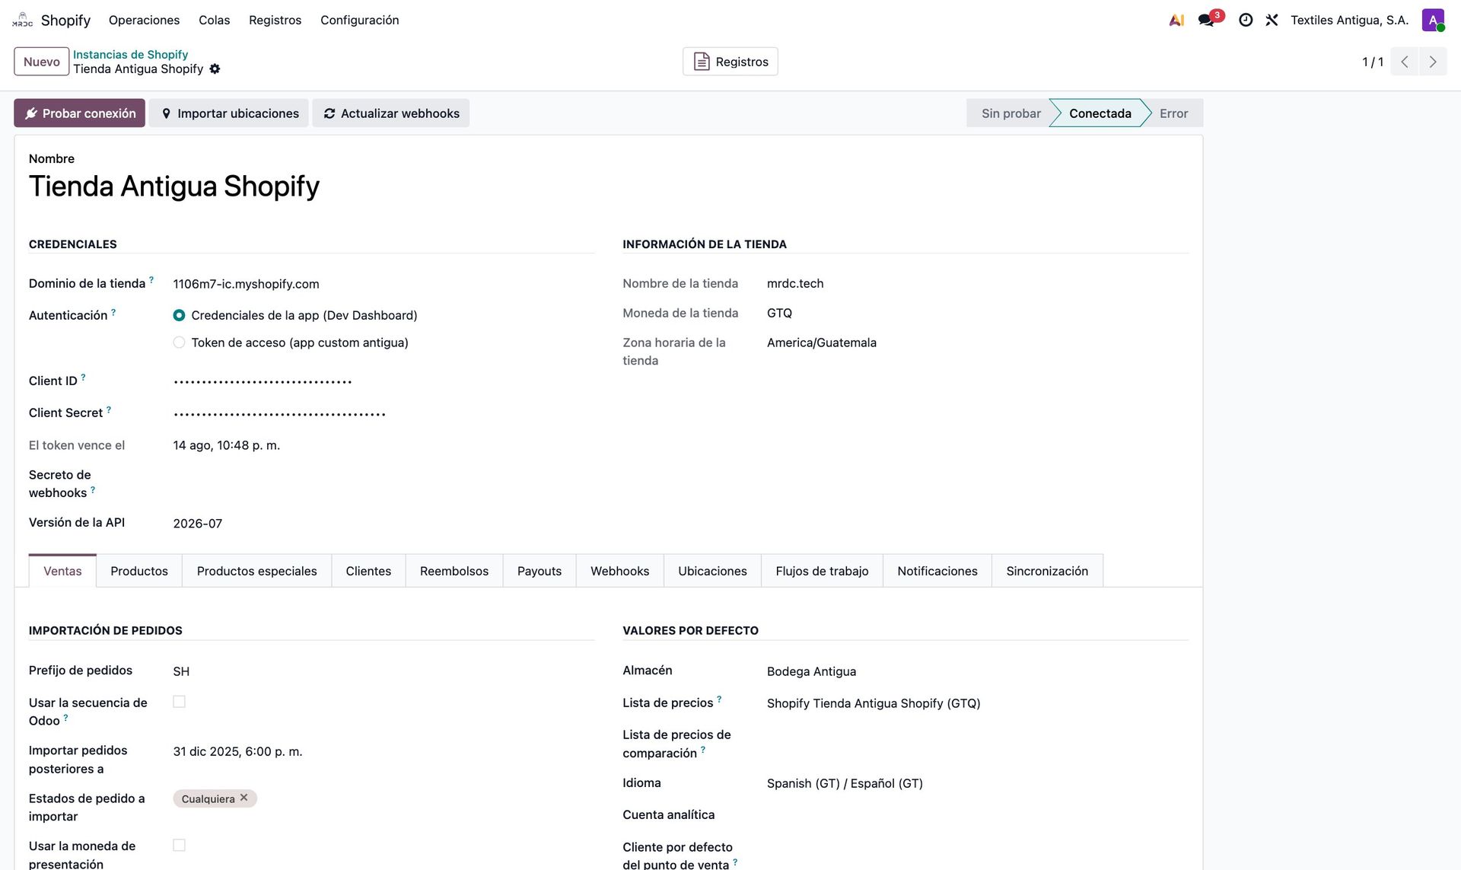Show help tooltip for Client Secret

109,410
